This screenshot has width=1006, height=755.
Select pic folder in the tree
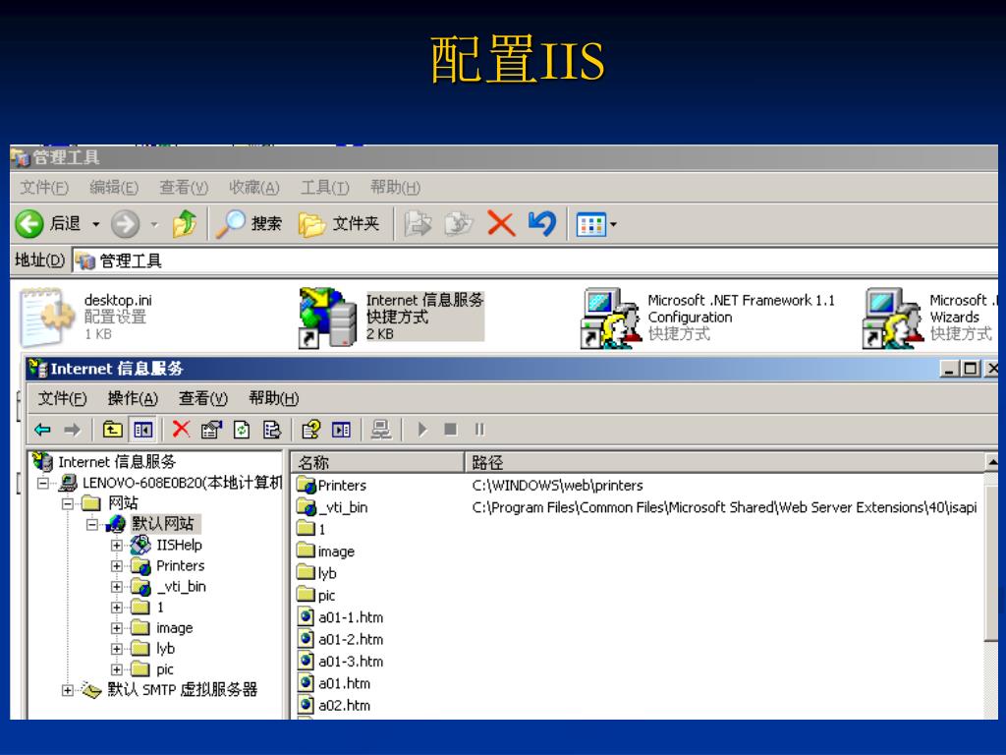point(165,669)
